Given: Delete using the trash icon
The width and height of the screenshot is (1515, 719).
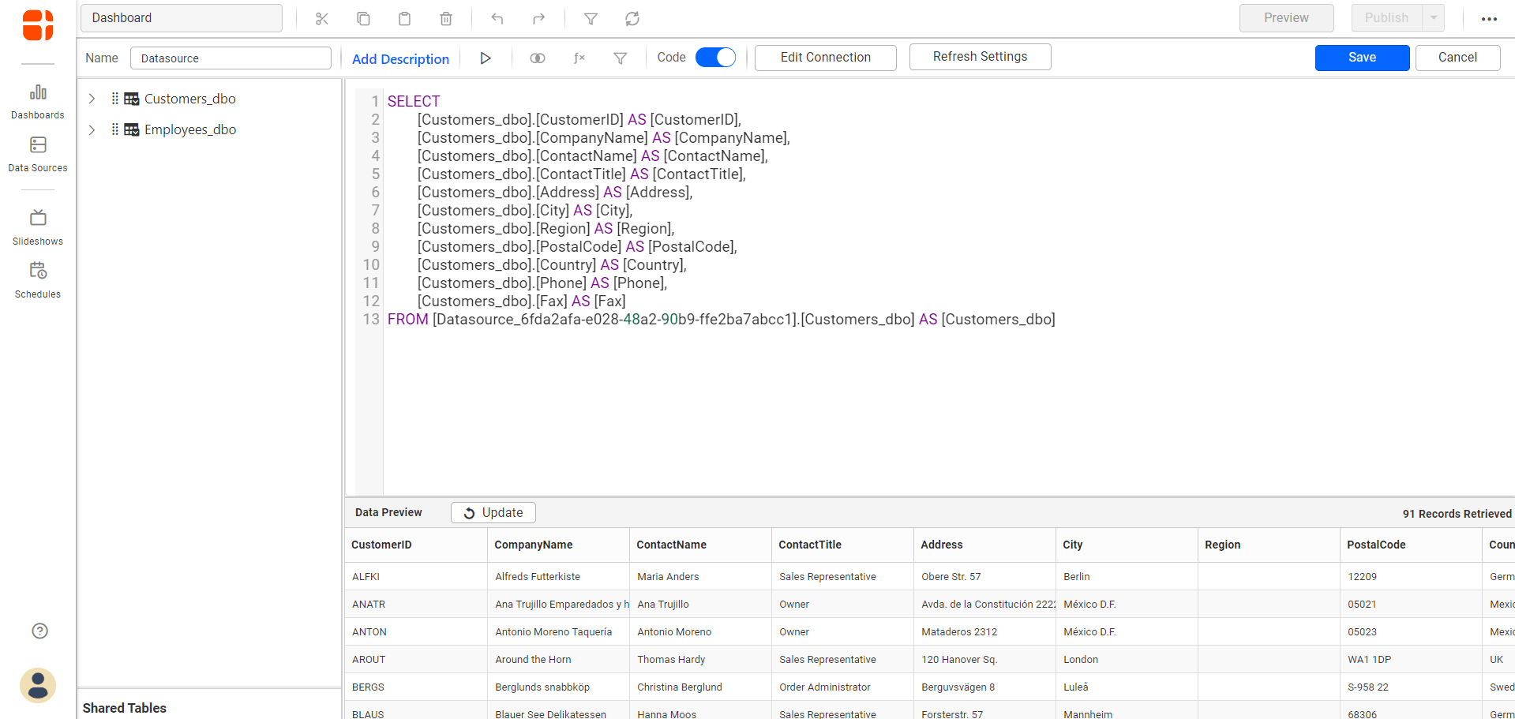Looking at the screenshot, I should 445,17.
